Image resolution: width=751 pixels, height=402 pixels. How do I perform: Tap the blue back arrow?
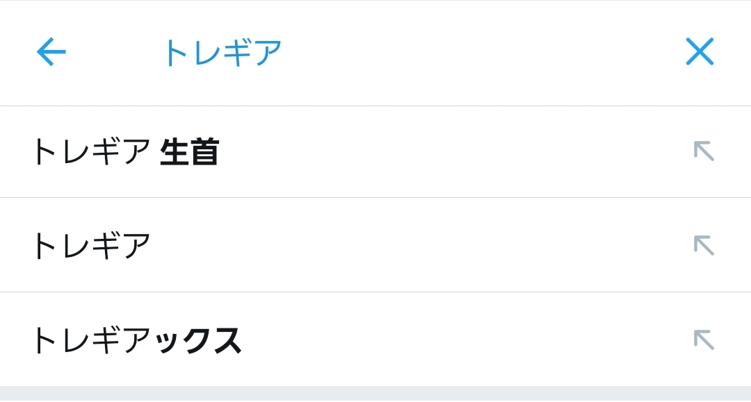coord(51,51)
